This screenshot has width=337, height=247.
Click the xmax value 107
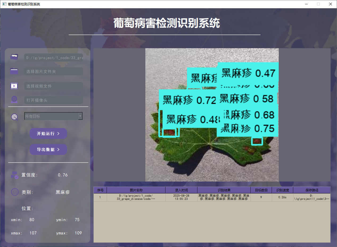[33, 233]
